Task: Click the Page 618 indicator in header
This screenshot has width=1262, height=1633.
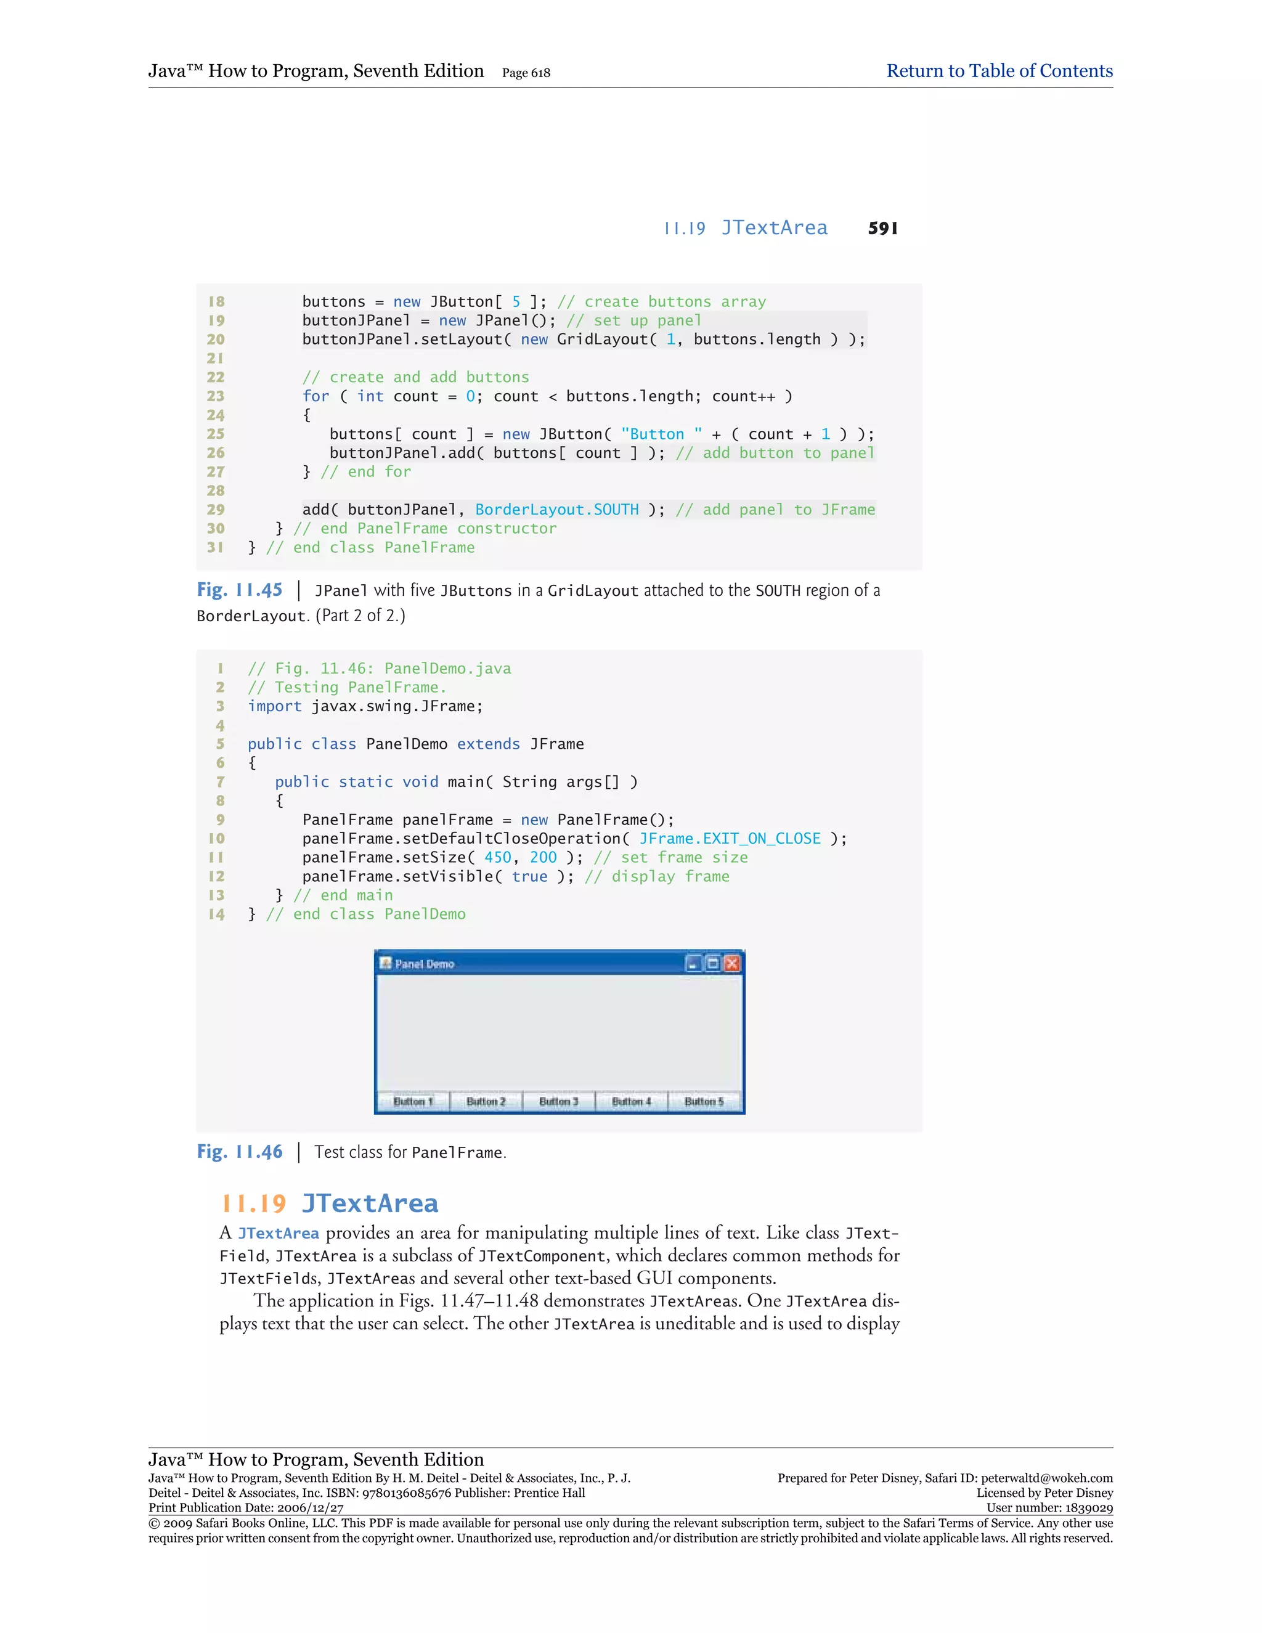Action: coord(526,73)
